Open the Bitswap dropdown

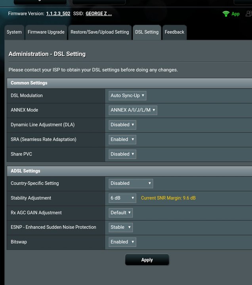click(x=122, y=242)
